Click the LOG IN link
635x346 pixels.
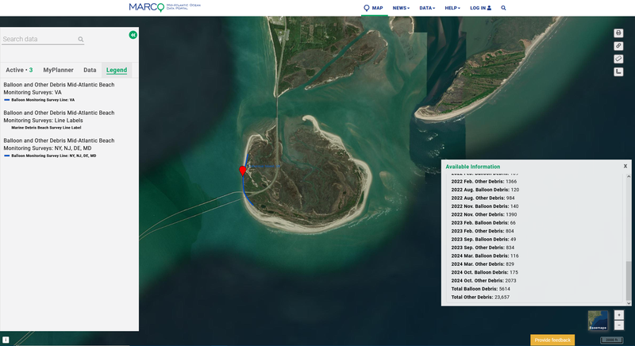(480, 8)
